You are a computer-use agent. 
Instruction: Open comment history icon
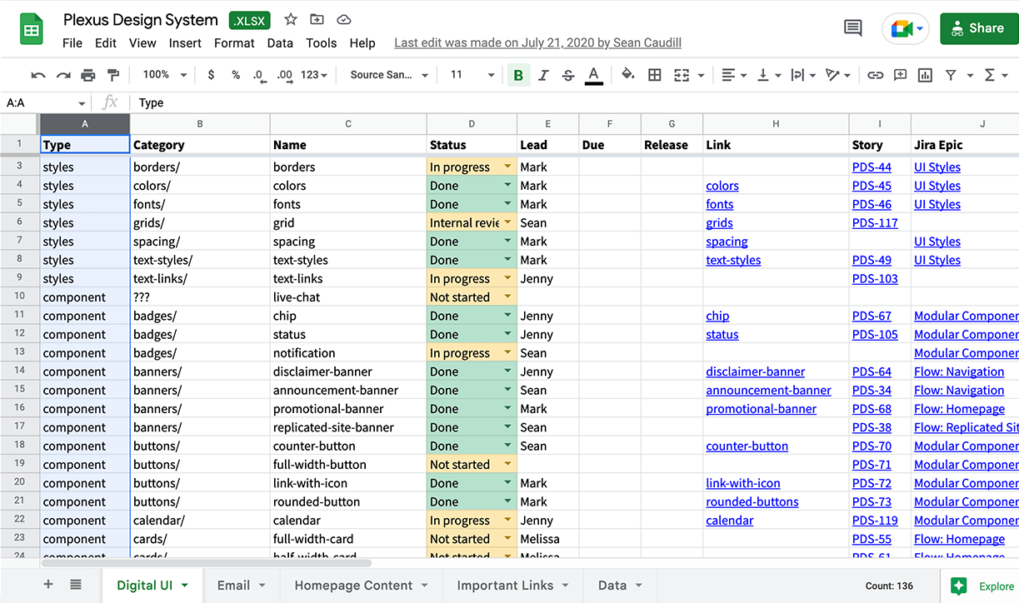coord(852,28)
